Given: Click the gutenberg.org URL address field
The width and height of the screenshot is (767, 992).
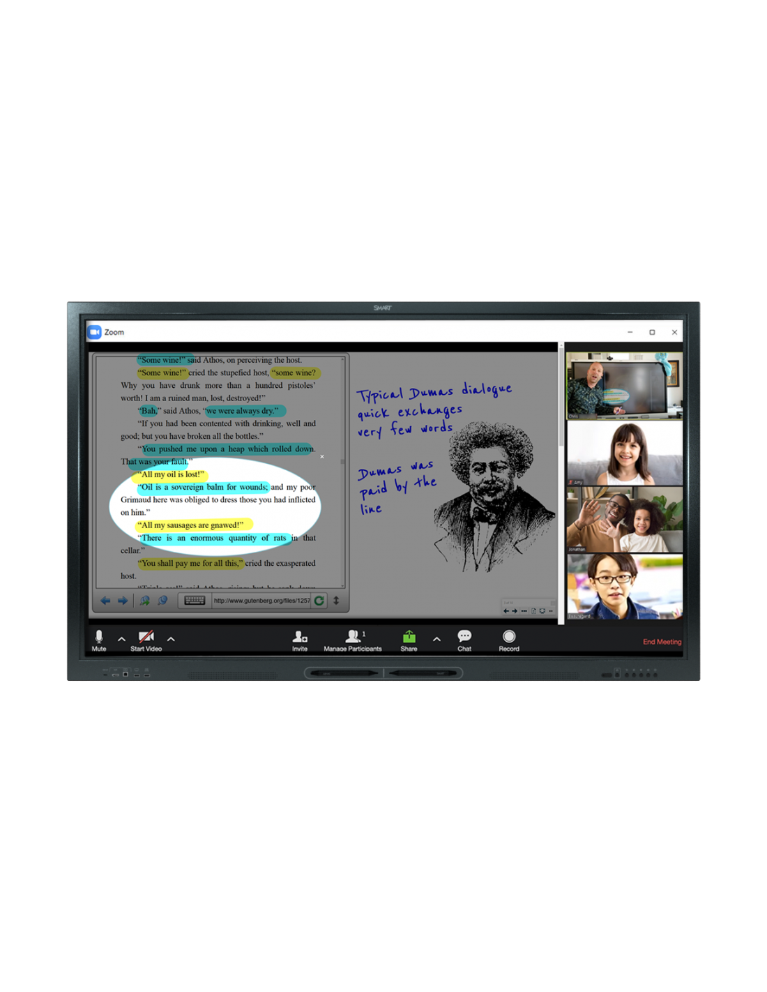Looking at the screenshot, I should coord(261,601).
